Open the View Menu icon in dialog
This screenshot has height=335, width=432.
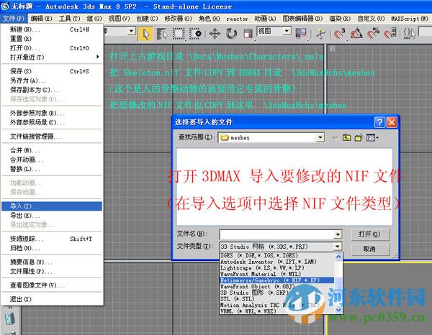372,137
